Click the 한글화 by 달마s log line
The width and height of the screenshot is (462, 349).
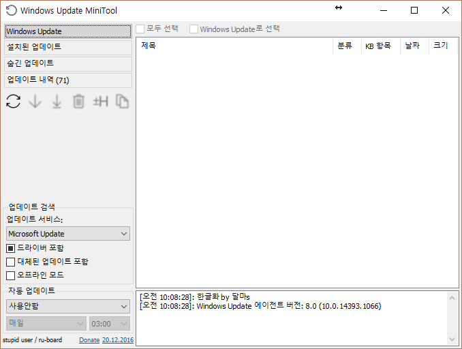click(x=195, y=297)
